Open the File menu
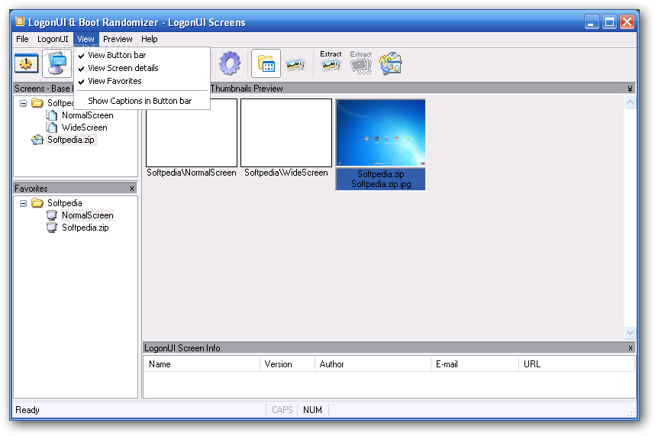Screen dimensions: 655x436 (x=22, y=39)
